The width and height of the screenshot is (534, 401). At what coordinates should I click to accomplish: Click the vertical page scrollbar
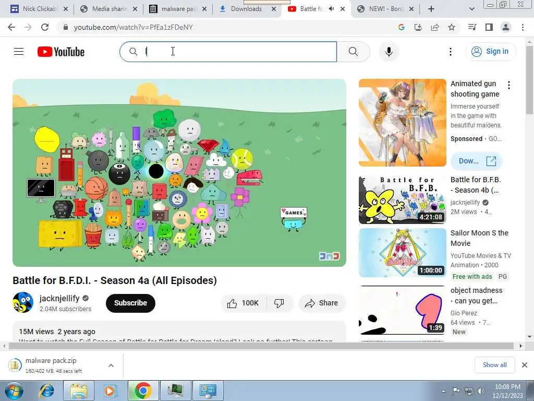(530, 80)
